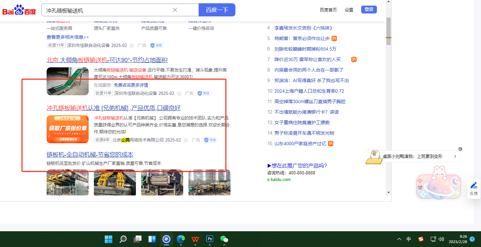Launch WPS Office from taskbar
481x247 pixels.
coord(195,239)
